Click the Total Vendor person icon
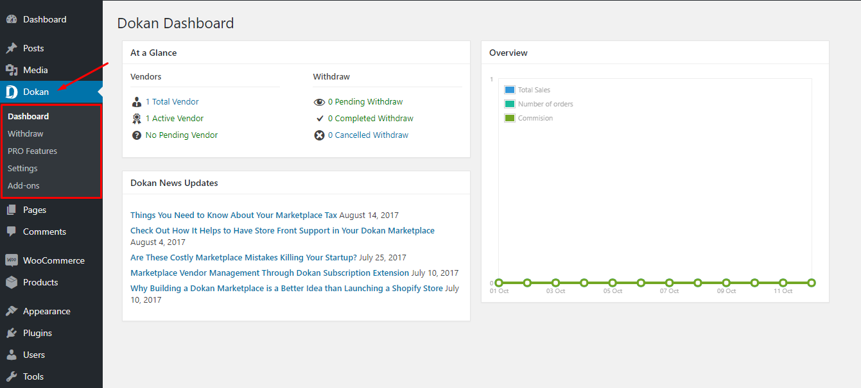This screenshot has width=861, height=388. (136, 102)
